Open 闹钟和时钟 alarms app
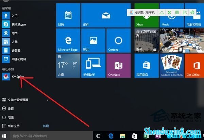The image size is (204, 140). (x=14, y=59)
